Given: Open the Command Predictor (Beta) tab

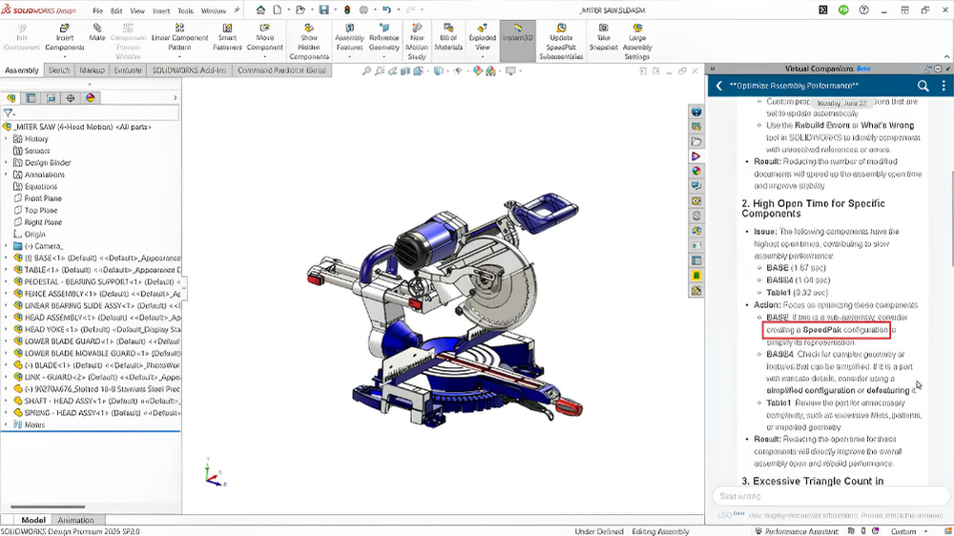Looking at the screenshot, I should pyautogui.click(x=281, y=71).
